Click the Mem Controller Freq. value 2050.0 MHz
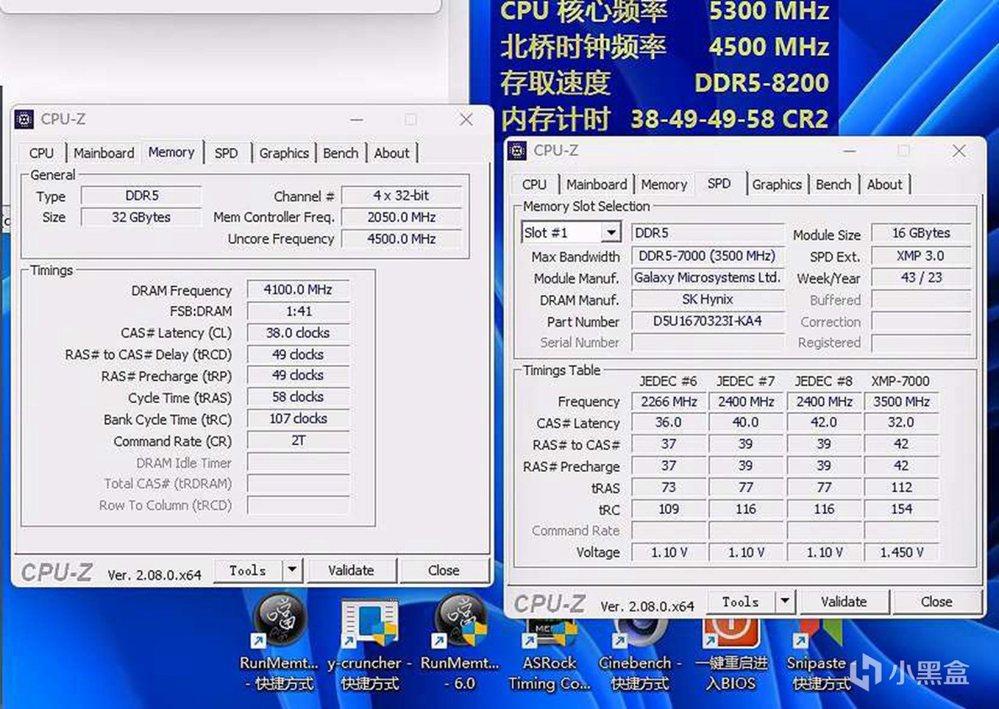 point(401,217)
